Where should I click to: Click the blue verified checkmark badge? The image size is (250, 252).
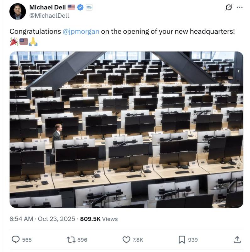point(80,7)
